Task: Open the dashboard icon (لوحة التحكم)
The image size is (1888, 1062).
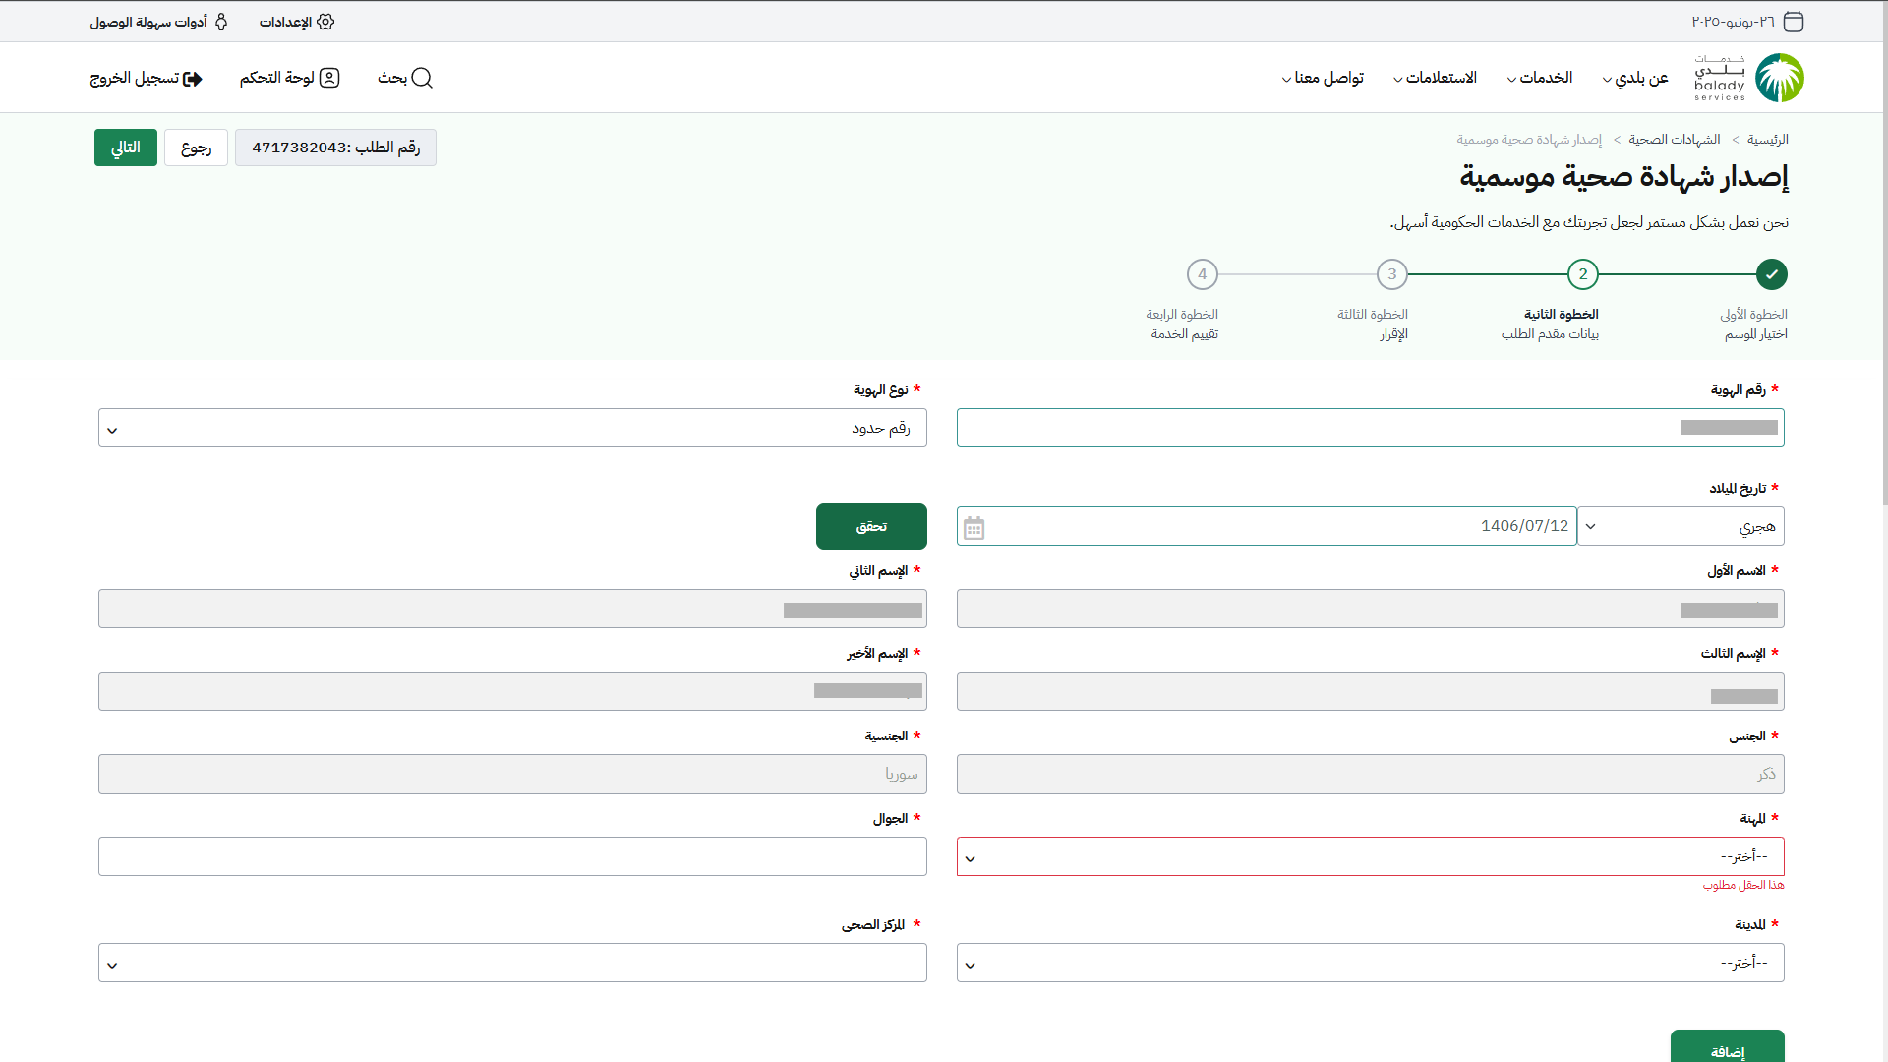Action: click(330, 78)
